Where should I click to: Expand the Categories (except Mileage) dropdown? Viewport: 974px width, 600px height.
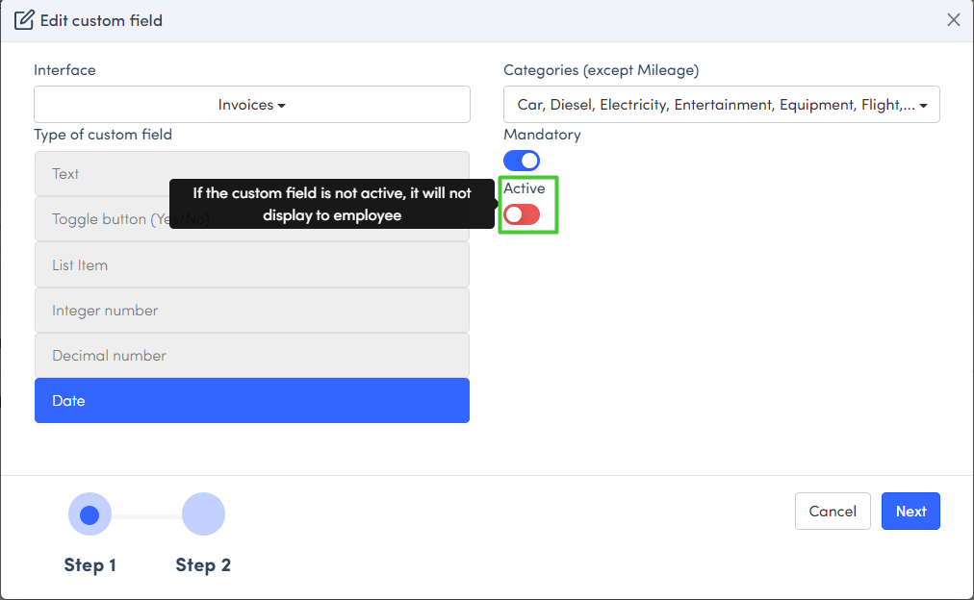721,105
